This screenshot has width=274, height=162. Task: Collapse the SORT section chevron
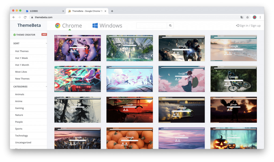pyautogui.click(x=46, y=43)
